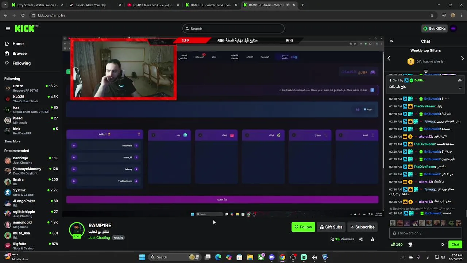Collapse the gifters leaderboard handle

(x=425, y=71)
